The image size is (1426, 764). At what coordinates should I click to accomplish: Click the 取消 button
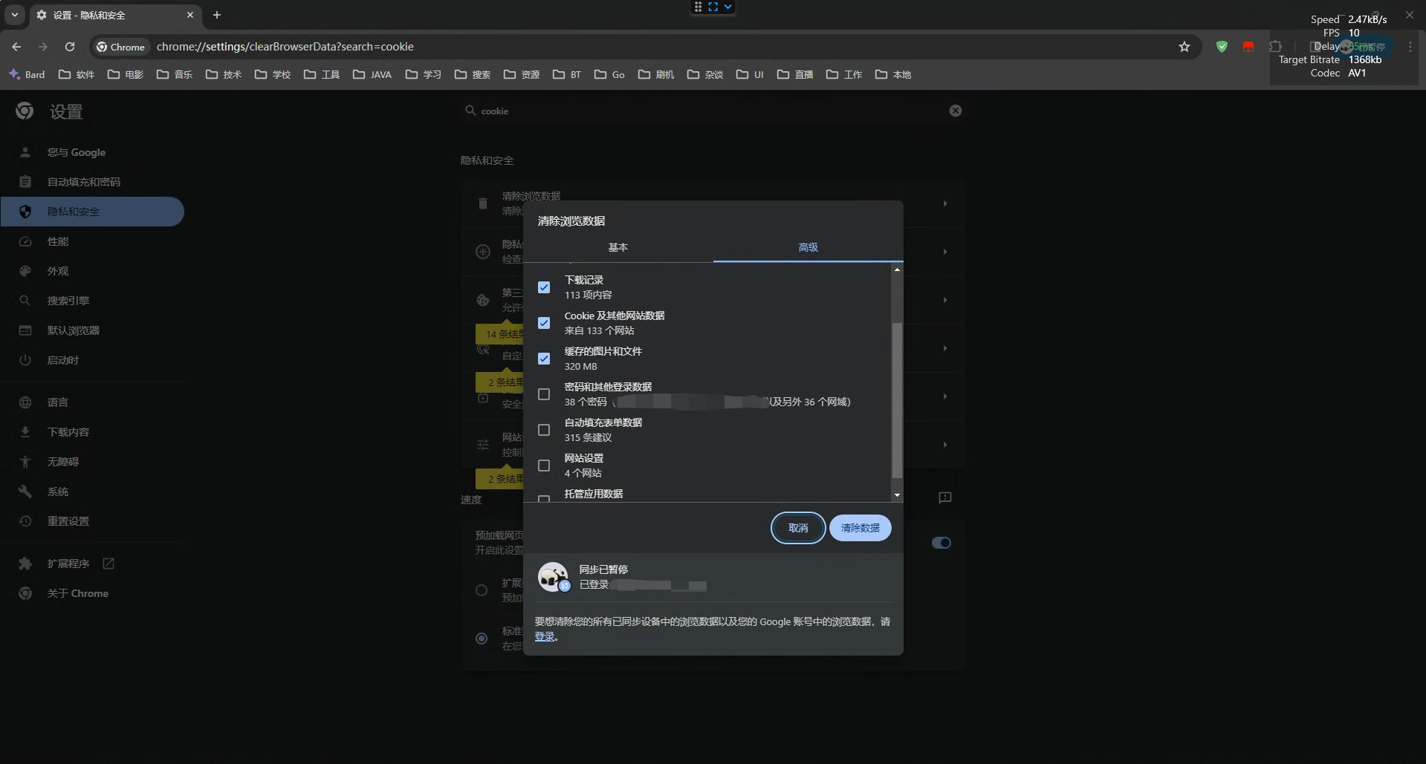pyautogui.click(x=797, y=528)
